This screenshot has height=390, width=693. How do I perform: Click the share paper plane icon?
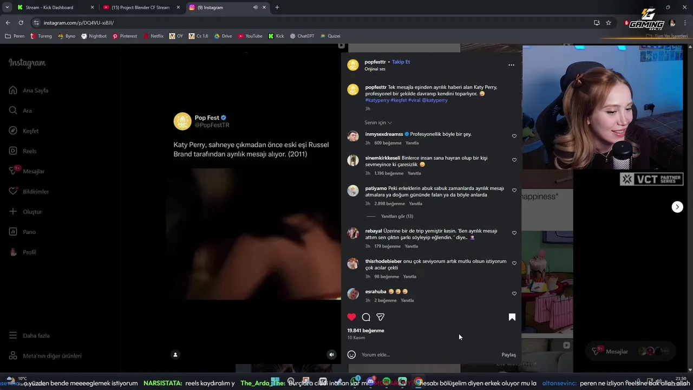point(381,317)
